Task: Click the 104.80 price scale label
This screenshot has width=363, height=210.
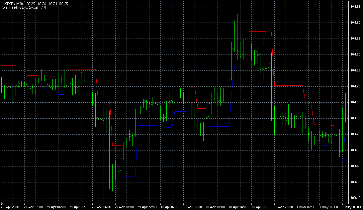Action: (x=355, y=23)
